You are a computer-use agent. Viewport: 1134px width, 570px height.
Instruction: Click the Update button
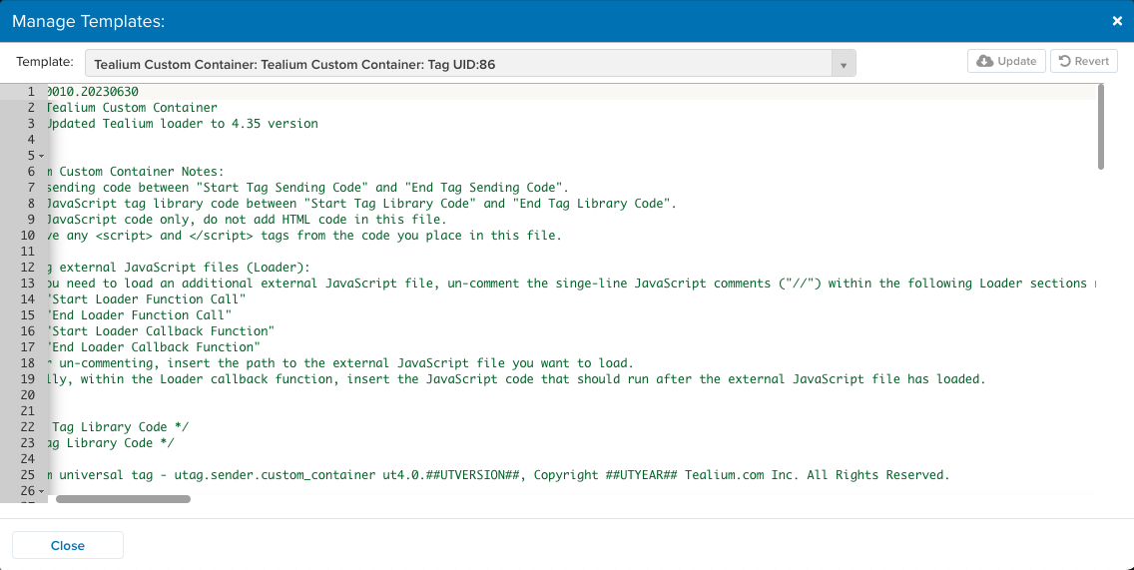pos(1006,62)
